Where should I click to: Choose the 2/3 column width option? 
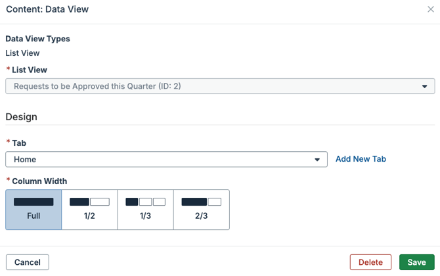point(201,210)
